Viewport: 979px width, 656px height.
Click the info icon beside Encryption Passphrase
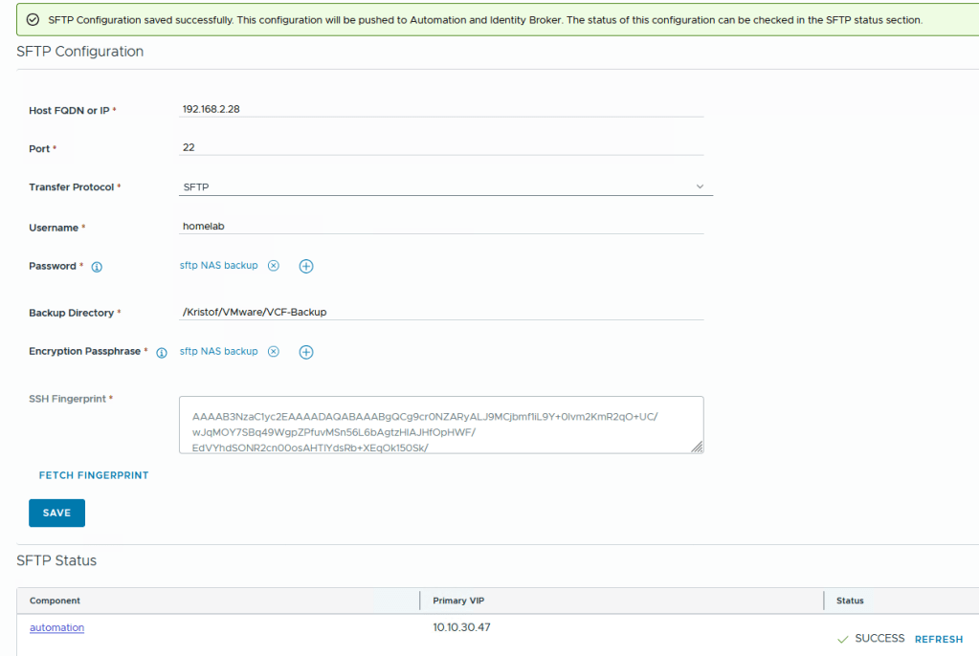(161, 353)
